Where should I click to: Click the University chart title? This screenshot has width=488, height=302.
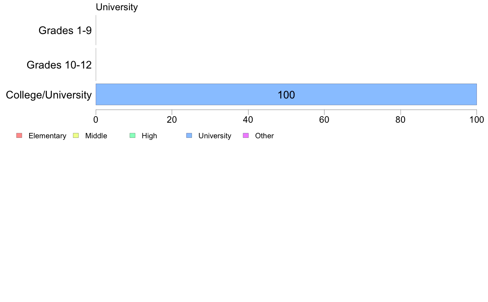pos(117,7)
